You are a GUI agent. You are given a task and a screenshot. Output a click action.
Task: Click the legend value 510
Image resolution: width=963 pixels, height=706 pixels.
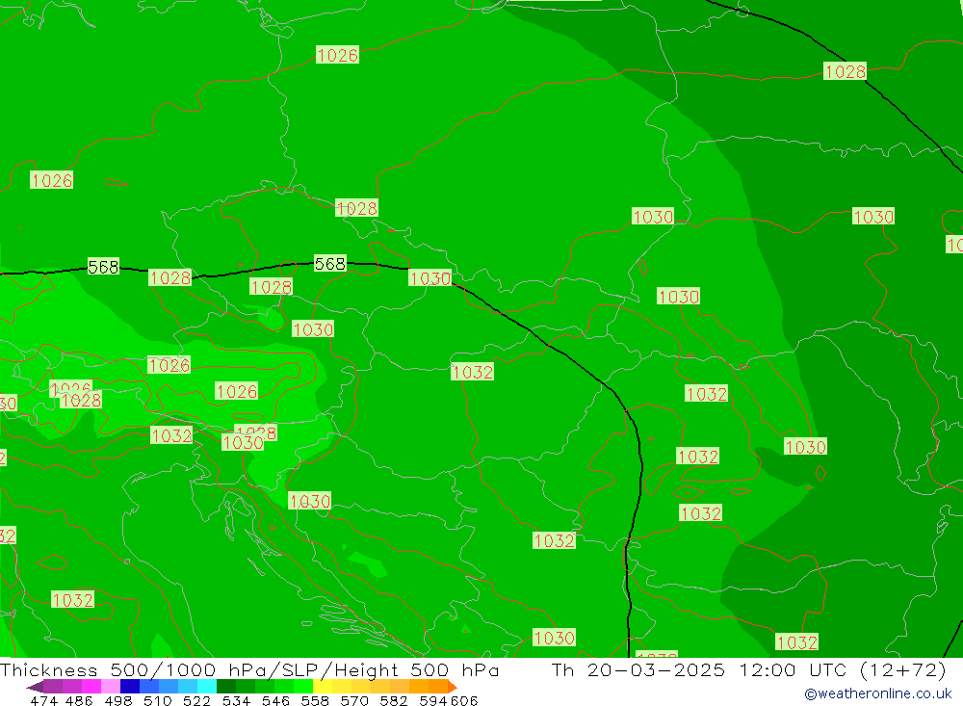(158, 700)
